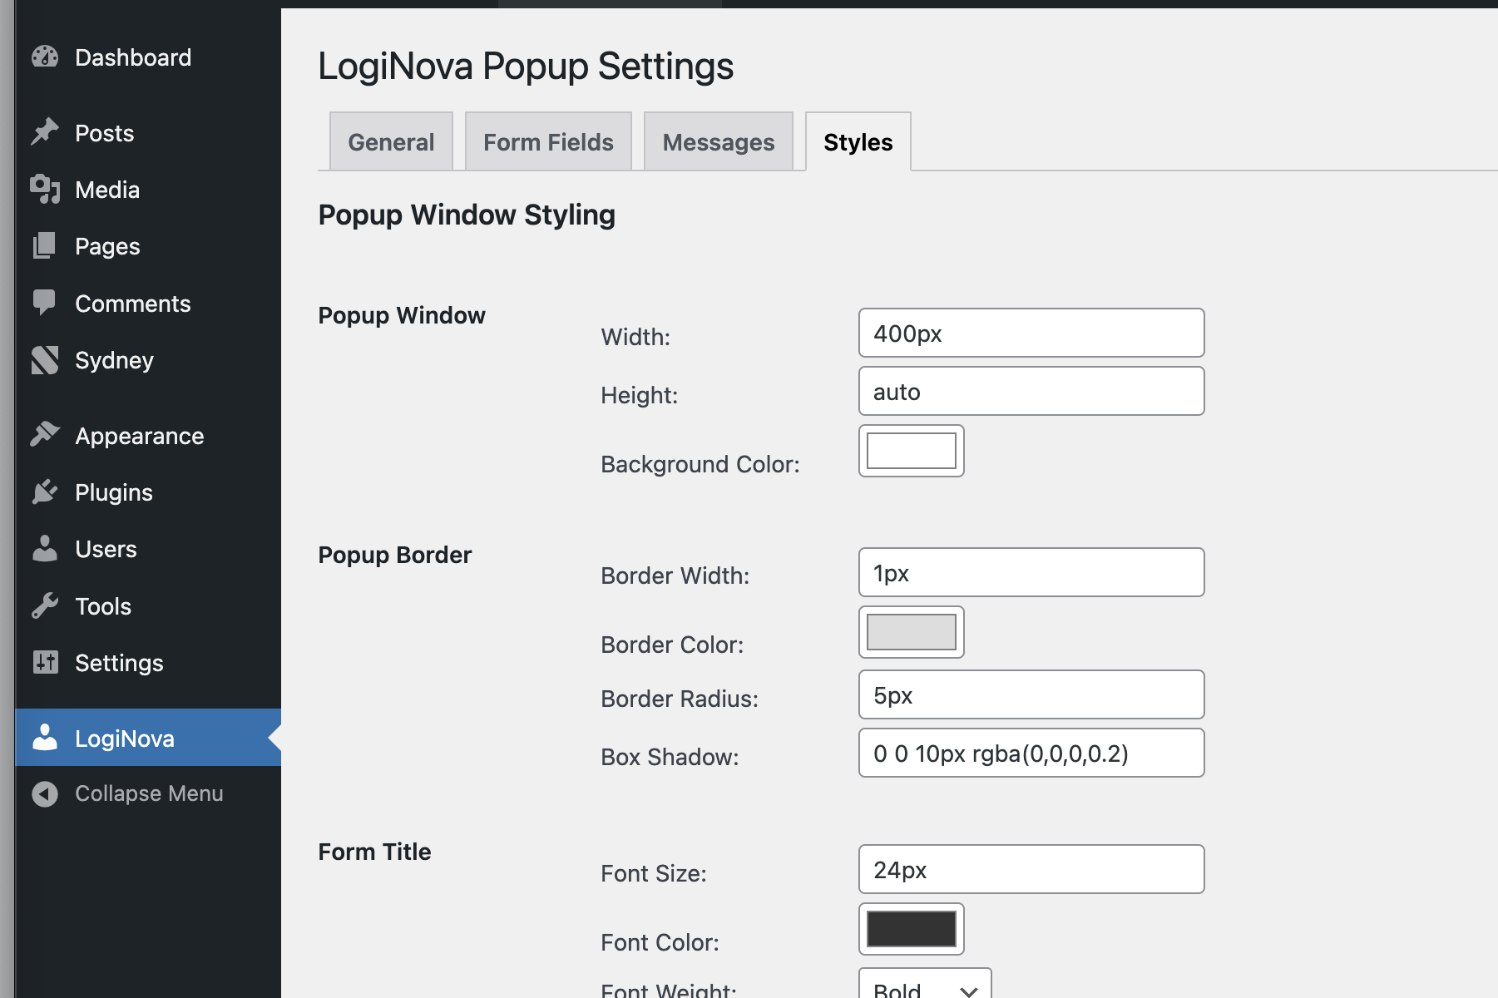Open Tools using the wrench icon
This screenshot has width=1498, height=998.
click(44, 605)
